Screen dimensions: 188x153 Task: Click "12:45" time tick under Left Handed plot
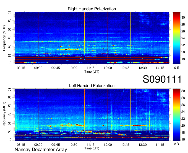[x=125, y=144]
